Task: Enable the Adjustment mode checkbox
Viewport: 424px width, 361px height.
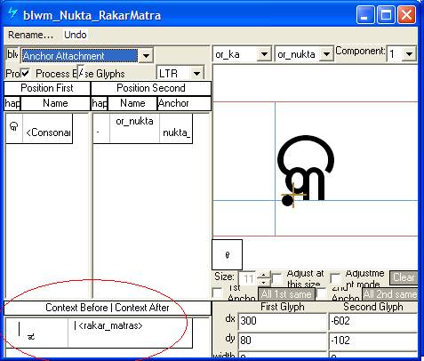Action: (335, 278)
